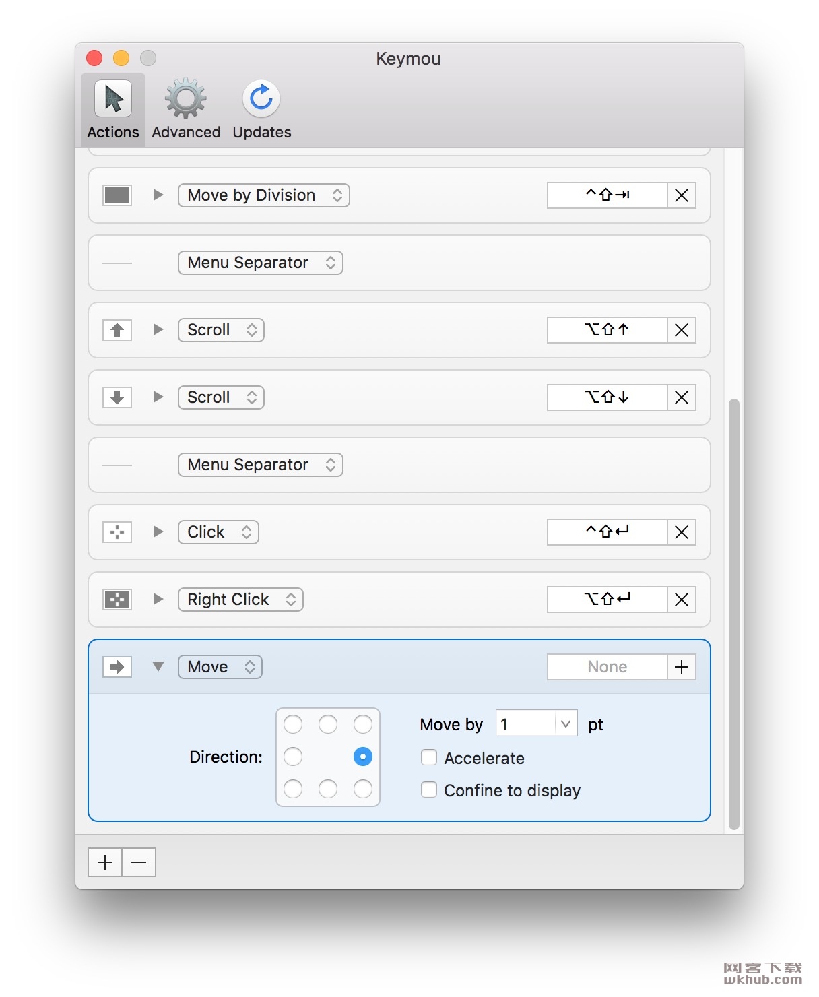Expand the Move by Division row
The width and height of the screenshot is (819, 997).
(158, 195)
